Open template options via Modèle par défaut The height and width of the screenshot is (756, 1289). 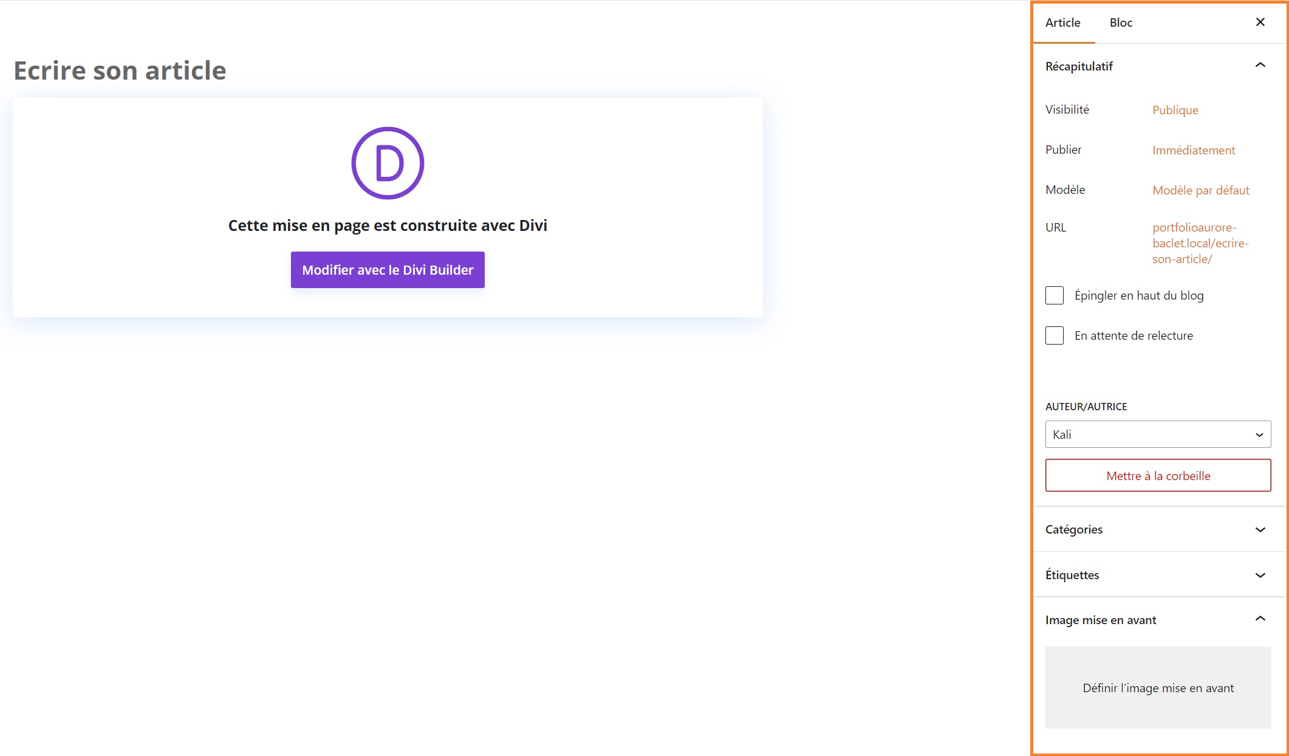point(1201,190)
